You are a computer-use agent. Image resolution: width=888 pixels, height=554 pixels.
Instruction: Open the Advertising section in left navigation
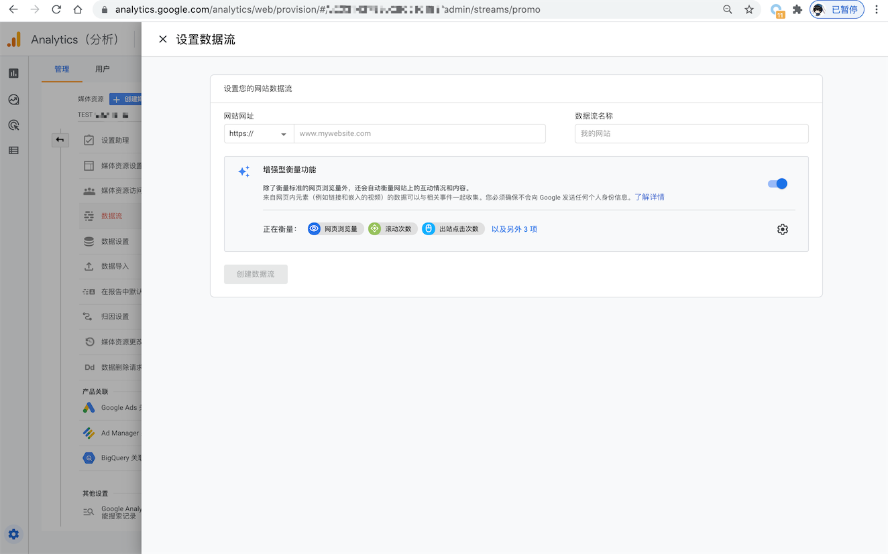(13, 125)
